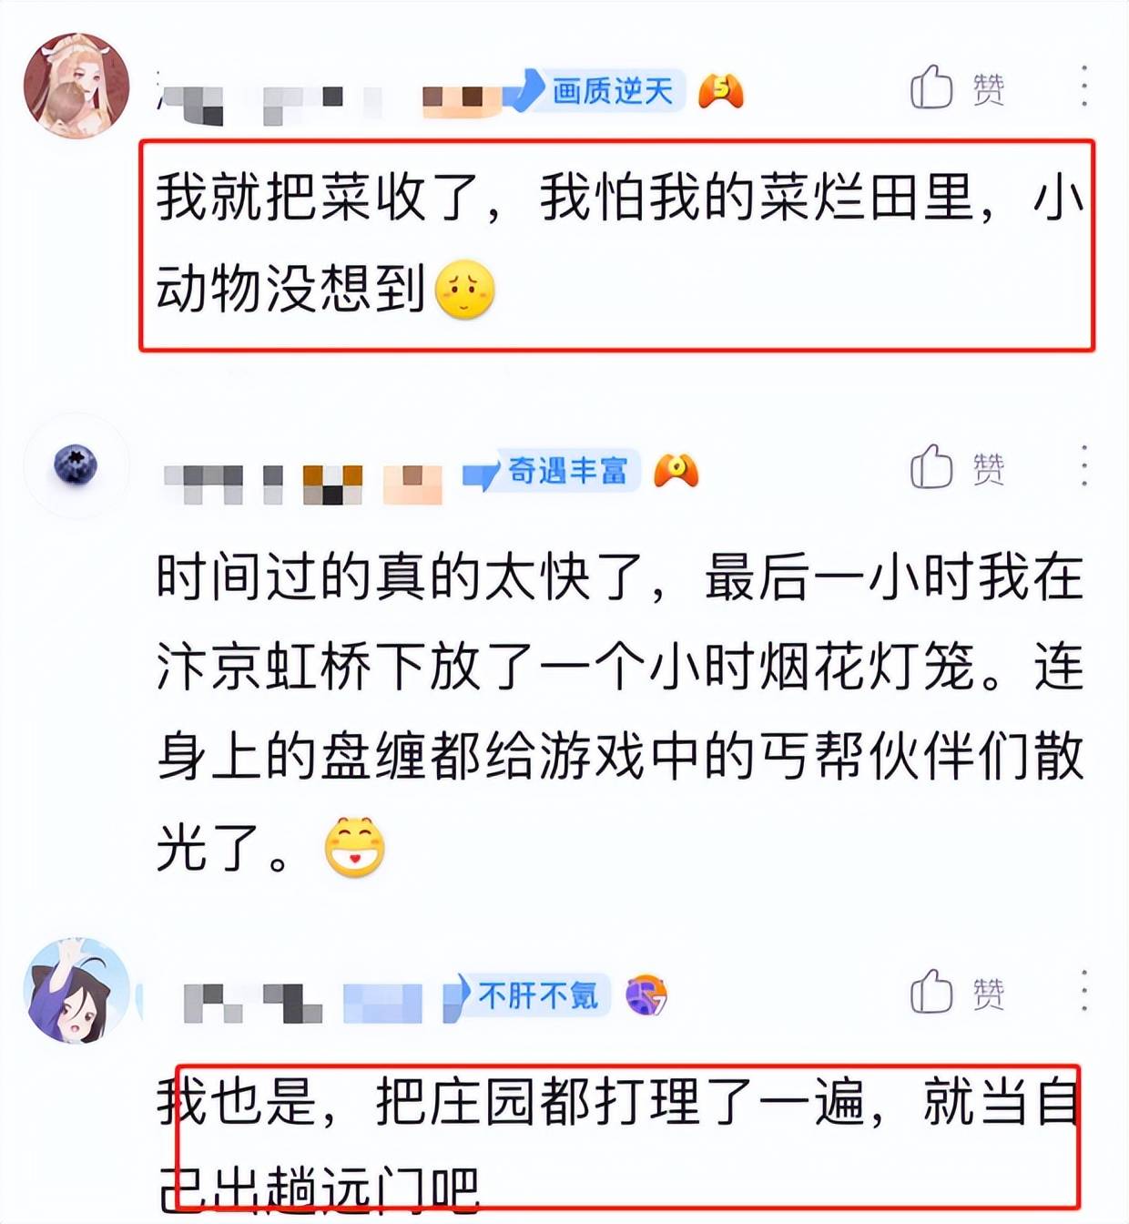Image resolution: width=1129 pixels, height=1224 pixels.
Task: Open three-dot menu for third comment
Action: pyautogui.click(x=1083, y=991)
